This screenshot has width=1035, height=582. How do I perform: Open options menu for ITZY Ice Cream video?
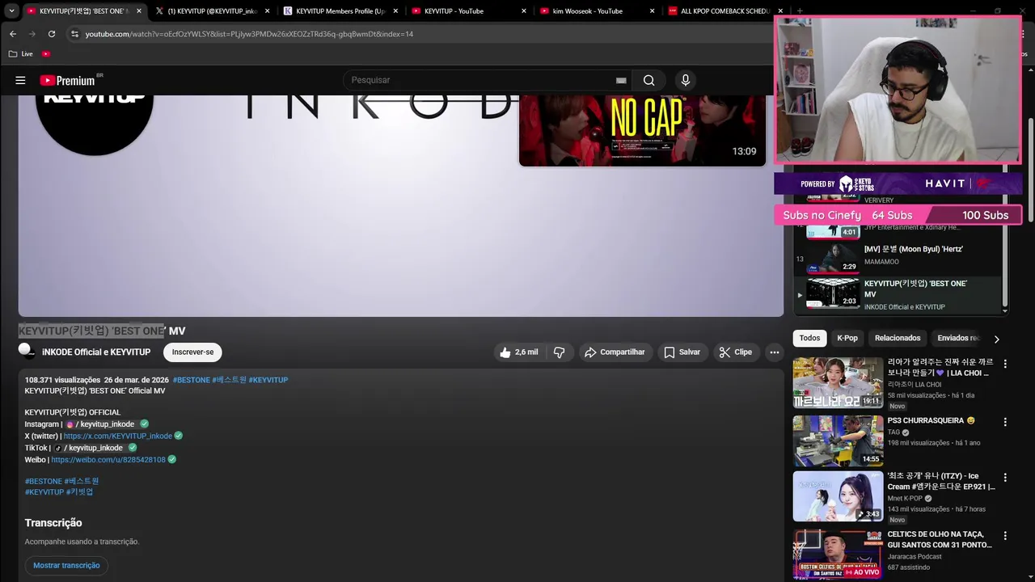point(1005,478)
